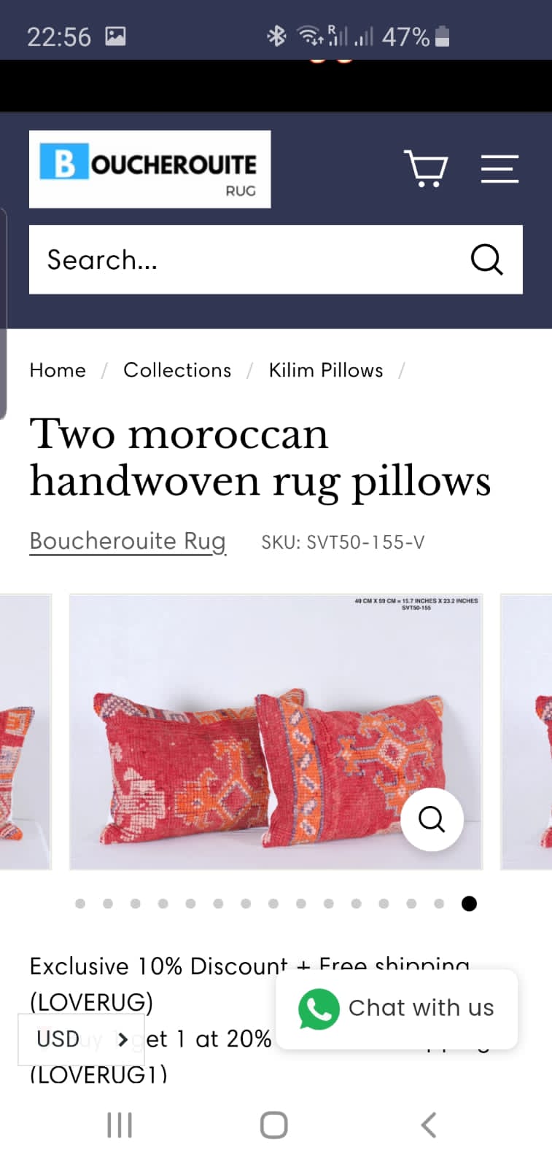Click the Chat with us button
552x1166 pixels.
[397, 1009]
